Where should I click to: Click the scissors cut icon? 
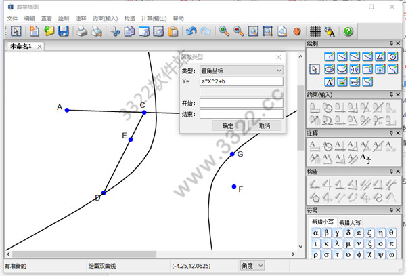115,31
